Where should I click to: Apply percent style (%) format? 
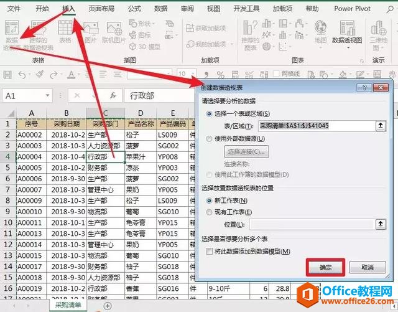coord(220,75)
